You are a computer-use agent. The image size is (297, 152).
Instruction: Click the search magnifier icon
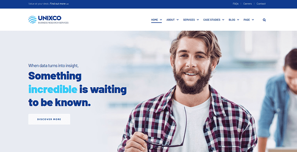(x=264, y=20)
